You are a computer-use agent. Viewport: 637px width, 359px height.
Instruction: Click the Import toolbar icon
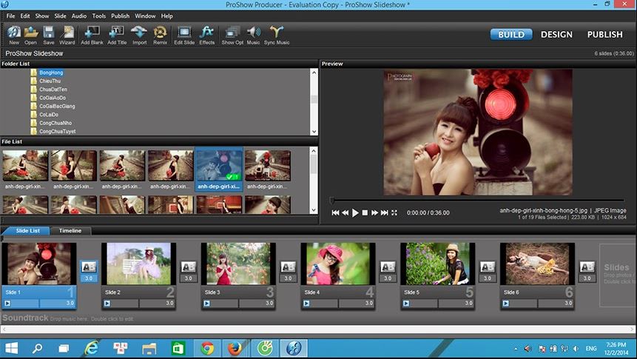pos(139,35)
